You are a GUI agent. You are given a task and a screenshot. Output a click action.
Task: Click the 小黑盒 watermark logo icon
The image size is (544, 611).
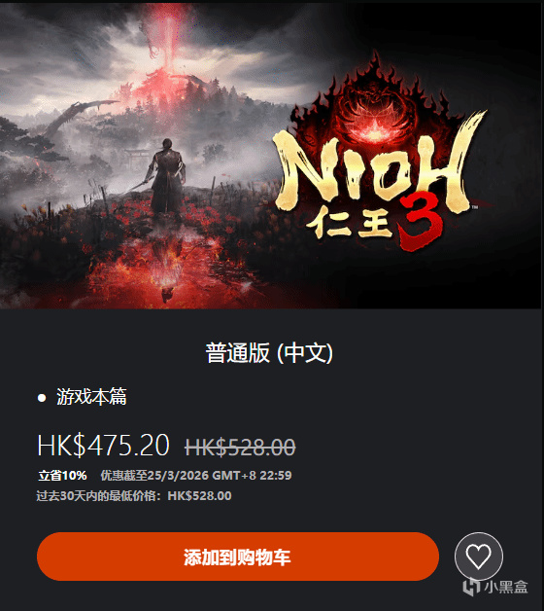tap(471, 587)
